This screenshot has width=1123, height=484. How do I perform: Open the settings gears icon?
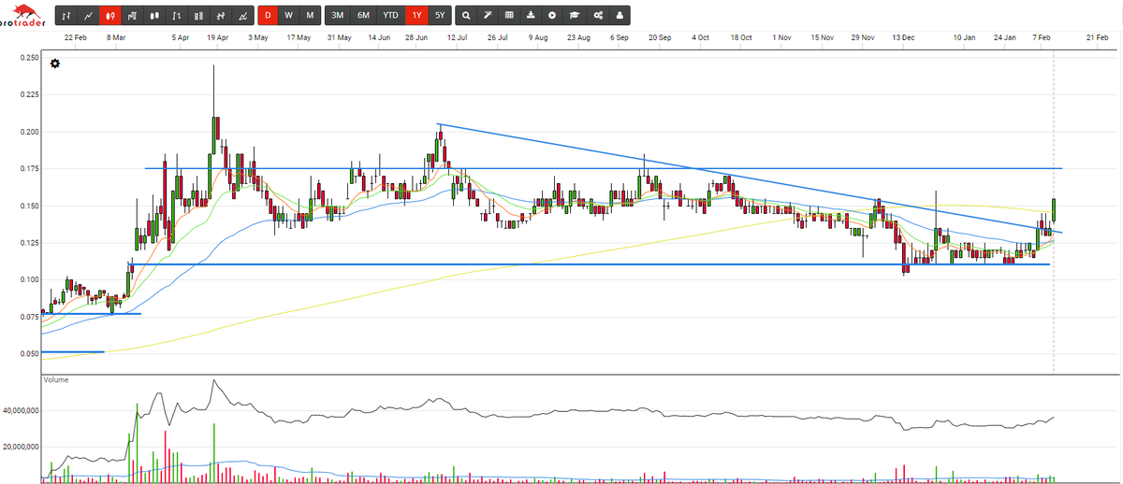[x=597, y=16]
